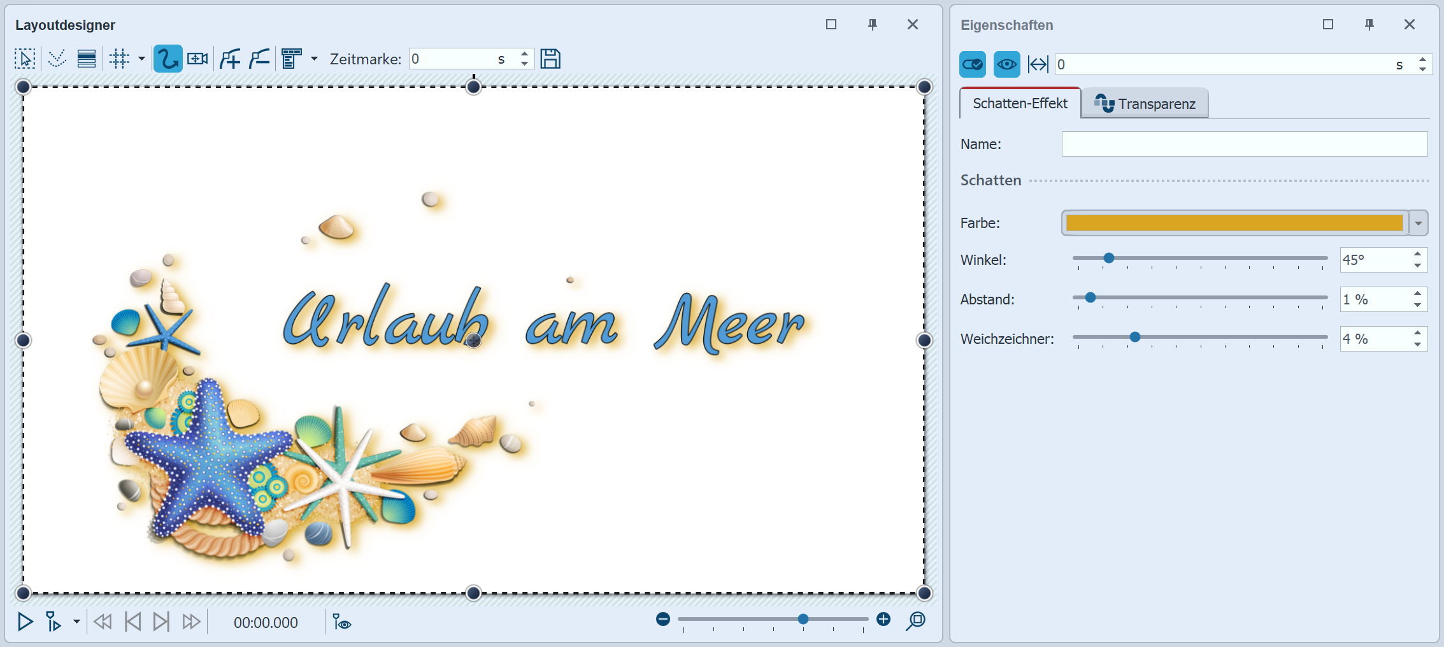Click the Winkel slider handle
The height and width of the screenshot is (647, 1444).
coord(1109,258)
